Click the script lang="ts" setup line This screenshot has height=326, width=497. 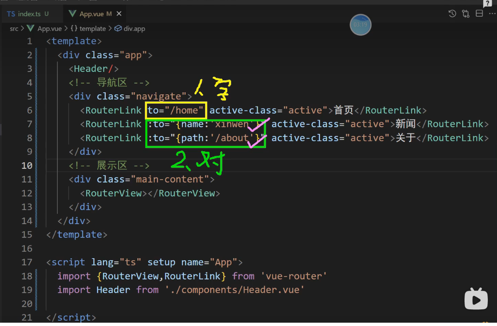[x=144, y=262]
